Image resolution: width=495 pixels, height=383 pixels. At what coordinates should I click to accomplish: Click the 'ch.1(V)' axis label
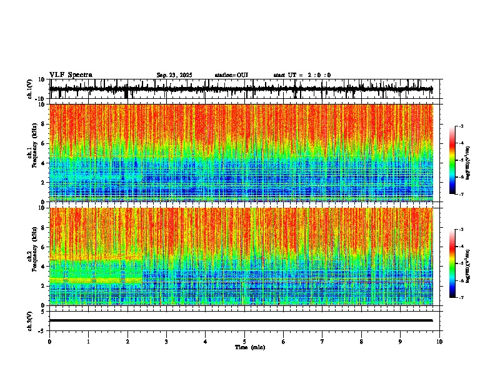(30, 89)
